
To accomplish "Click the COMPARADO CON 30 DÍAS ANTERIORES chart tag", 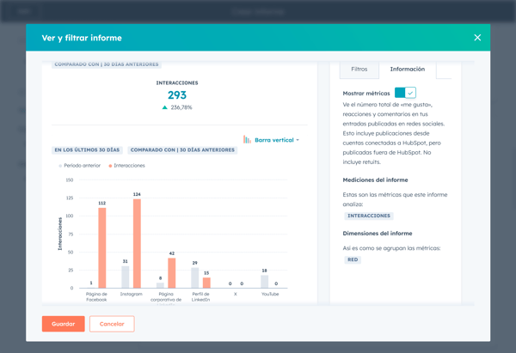I will click(183, 150).
